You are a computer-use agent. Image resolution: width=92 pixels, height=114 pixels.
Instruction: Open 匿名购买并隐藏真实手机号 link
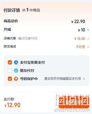click(63, 79)
